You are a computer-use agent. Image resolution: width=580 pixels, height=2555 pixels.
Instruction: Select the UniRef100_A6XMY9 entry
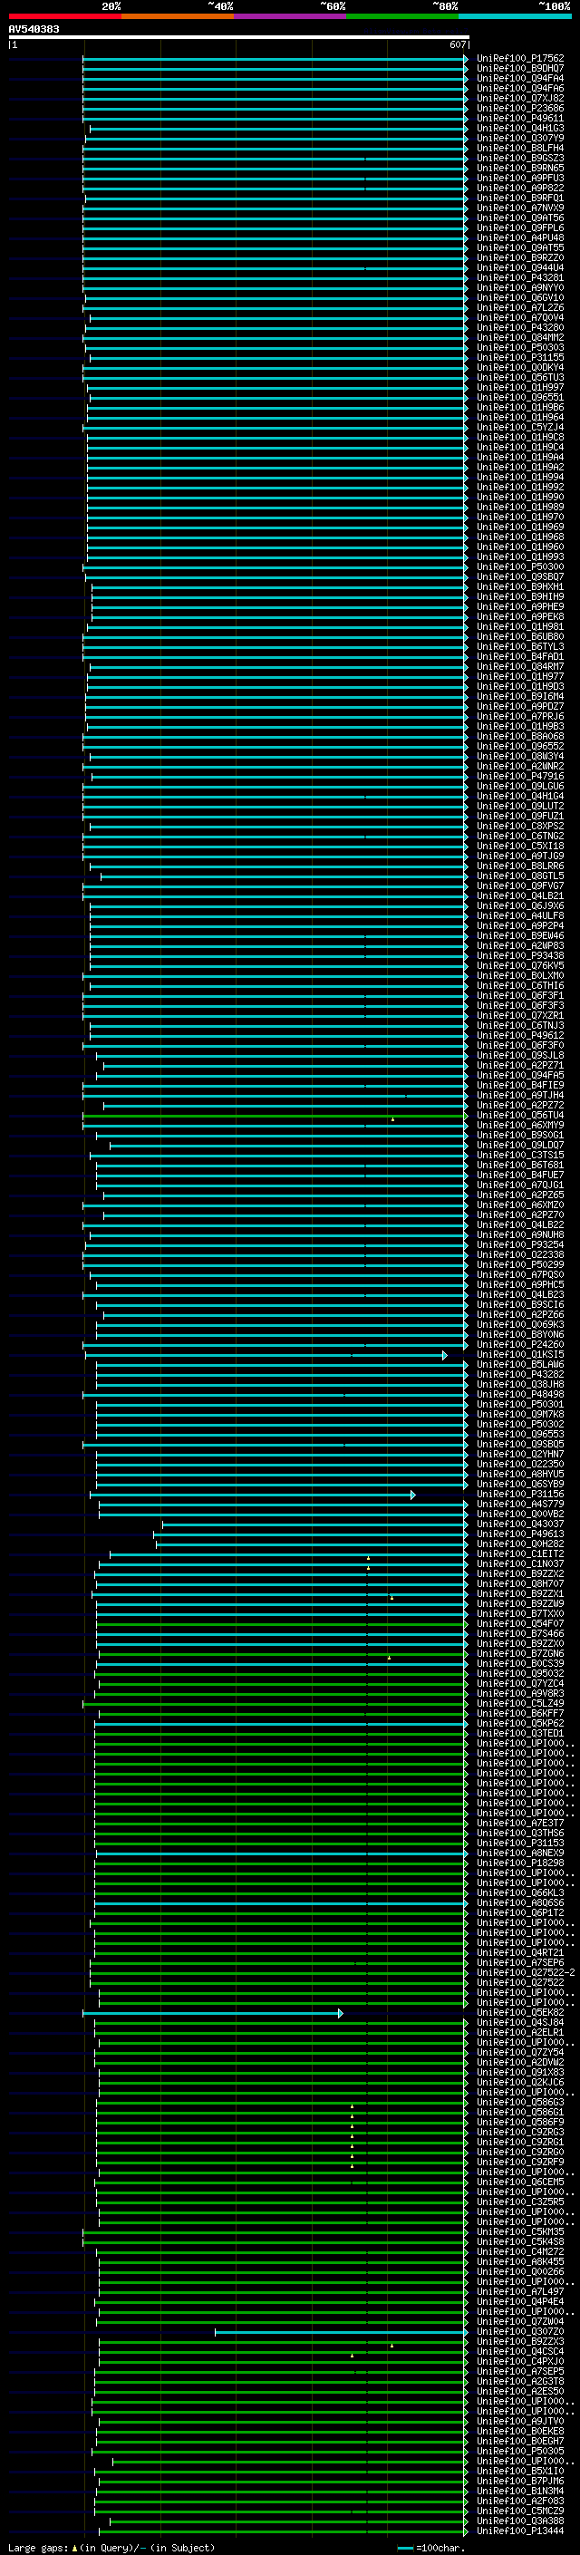[x=519, y=1126]
